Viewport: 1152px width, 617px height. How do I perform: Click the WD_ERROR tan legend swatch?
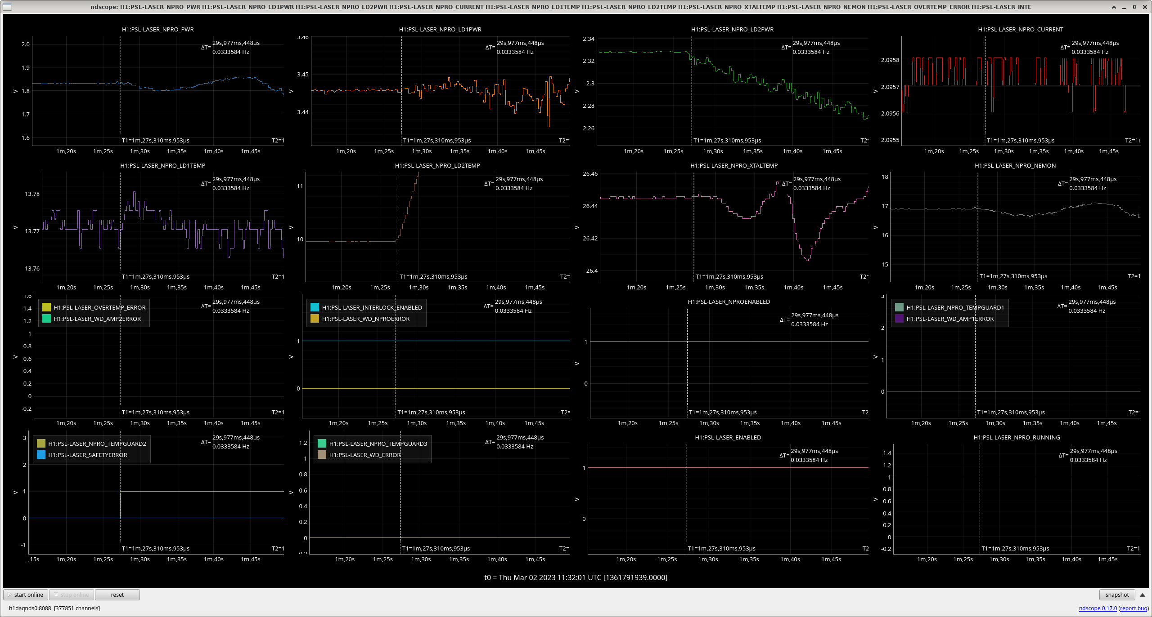322,455
